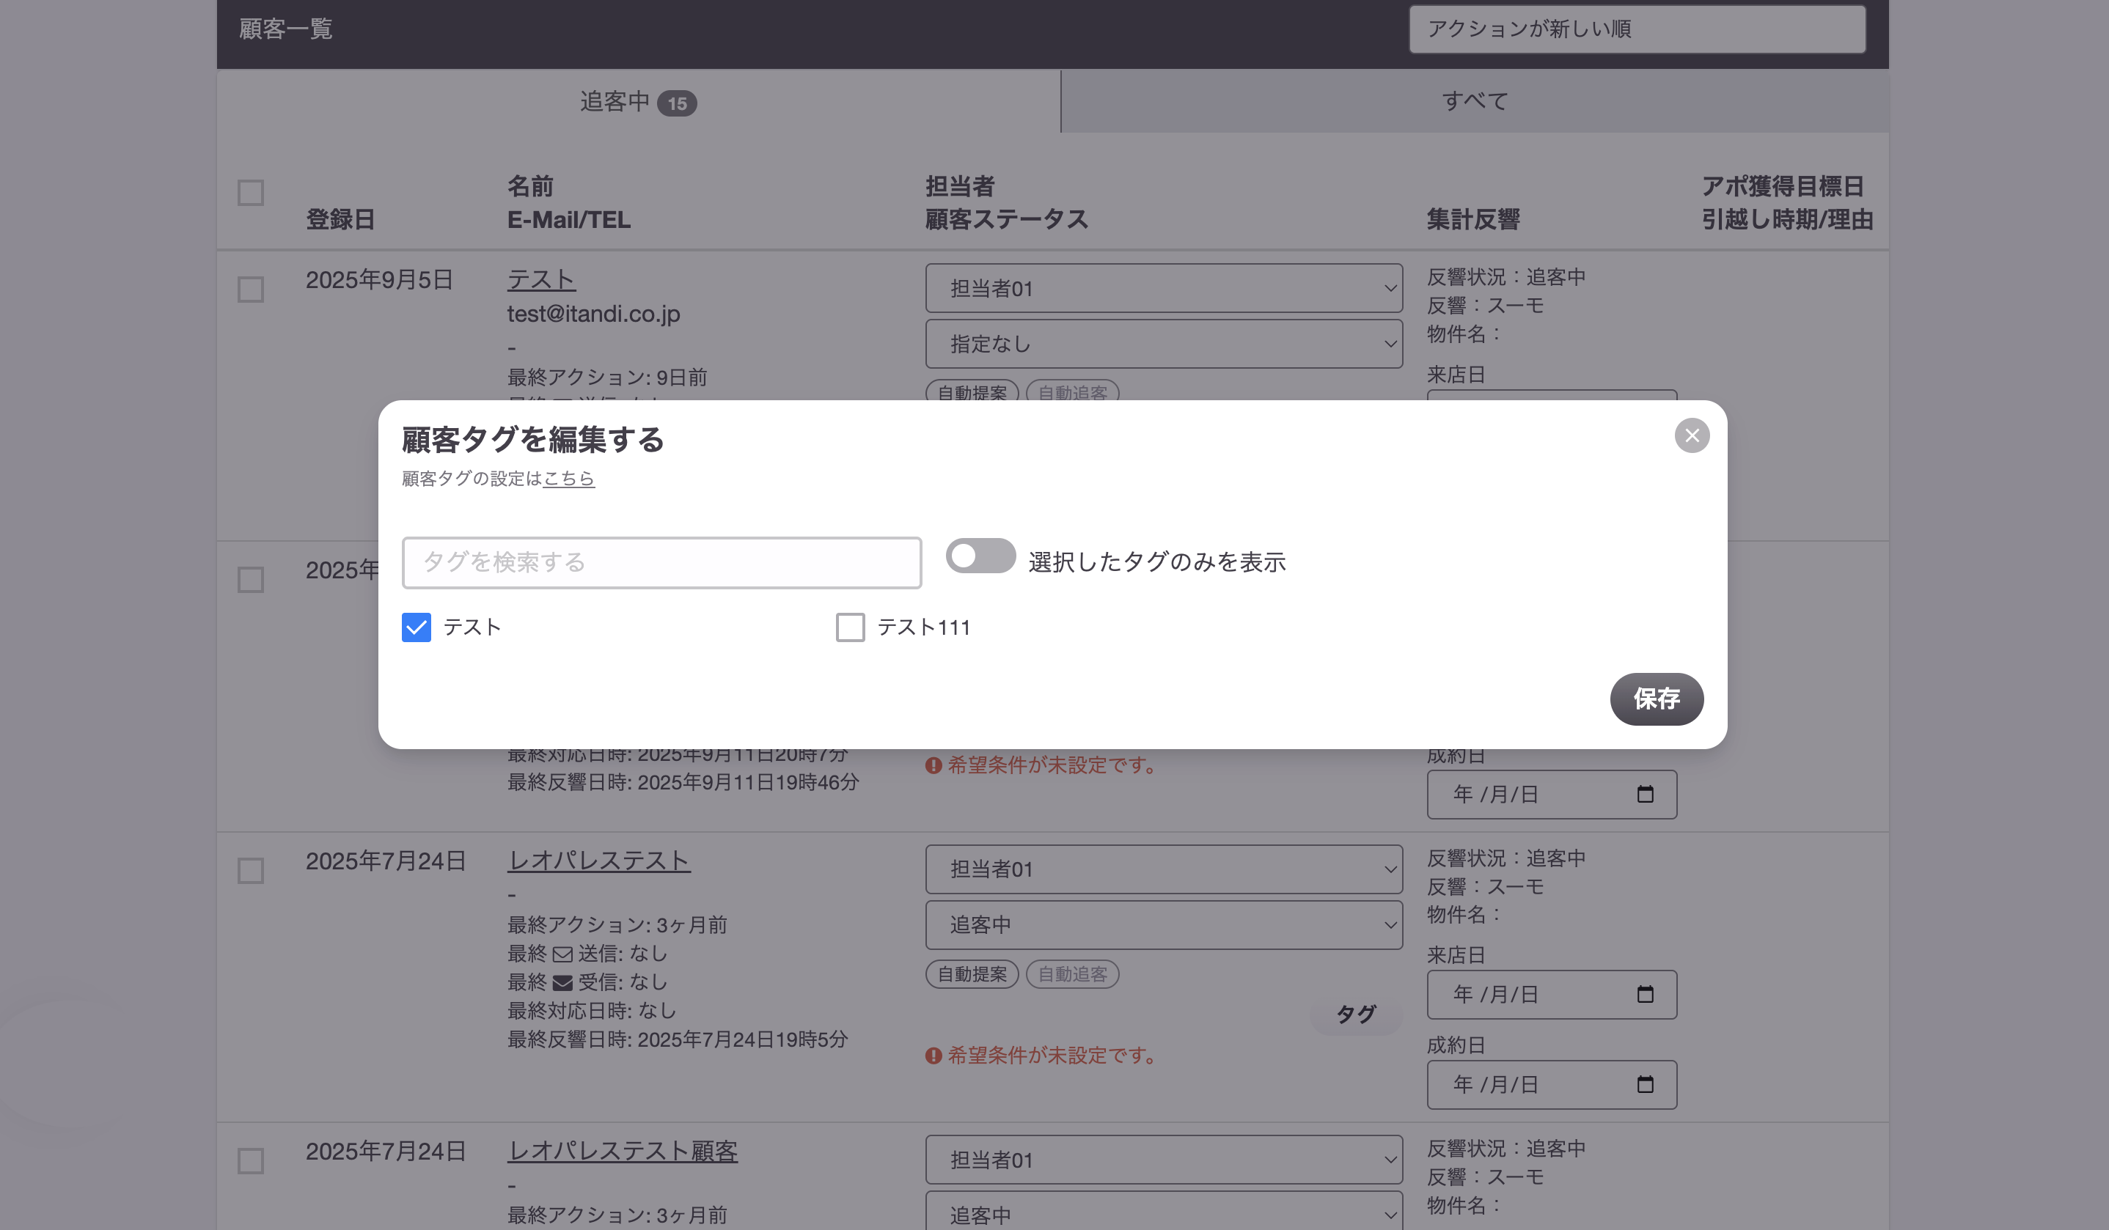This screenshot has width=2109, height=1230.
Task: Uncheck the テスト tag checkbox
Action: coord(416,627)
